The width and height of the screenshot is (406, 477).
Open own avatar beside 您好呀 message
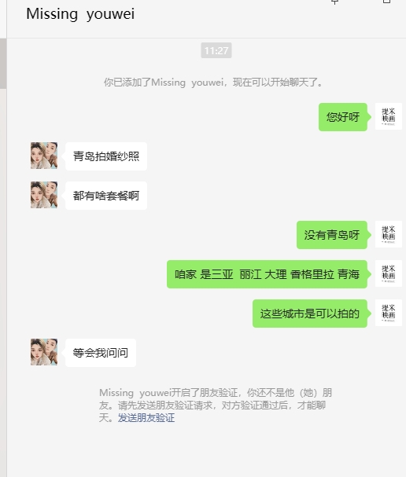[x=389, y=116]
